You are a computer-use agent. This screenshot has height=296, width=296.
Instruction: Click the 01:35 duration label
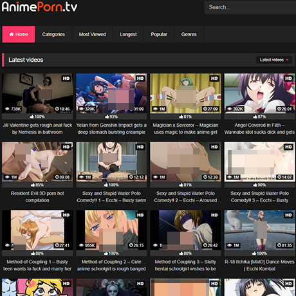click(284, 245)
